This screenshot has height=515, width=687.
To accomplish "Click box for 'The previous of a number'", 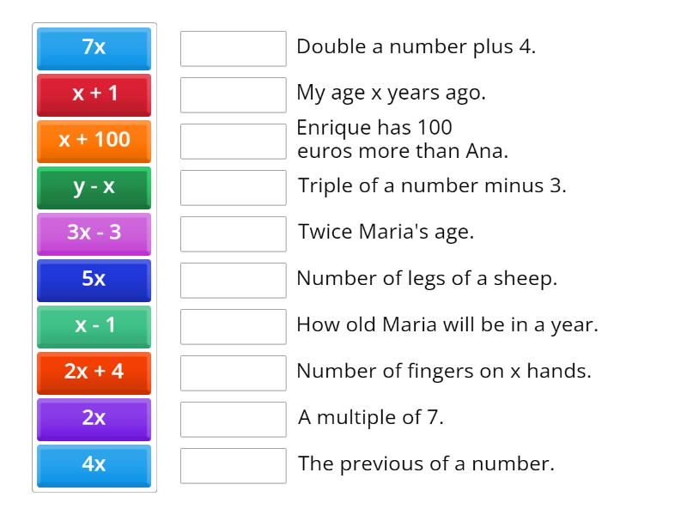I will coord(233,465).
